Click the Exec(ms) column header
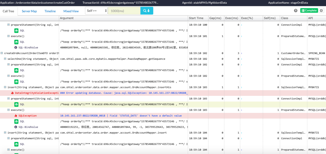 pos(232,18)
